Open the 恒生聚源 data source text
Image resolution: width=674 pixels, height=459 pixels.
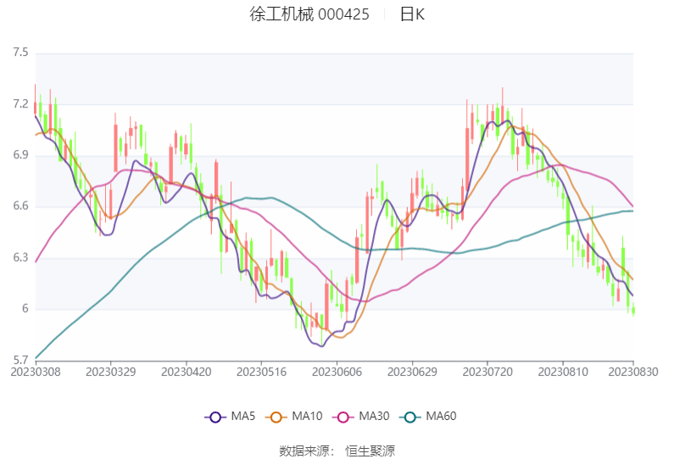tap(370, 451)
